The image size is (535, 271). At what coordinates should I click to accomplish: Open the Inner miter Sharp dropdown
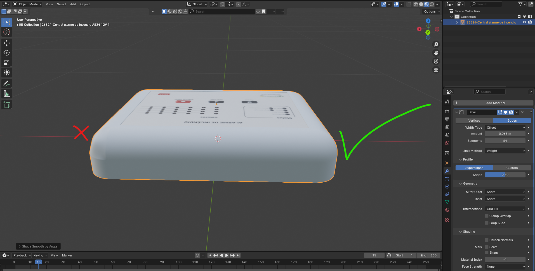505,199
